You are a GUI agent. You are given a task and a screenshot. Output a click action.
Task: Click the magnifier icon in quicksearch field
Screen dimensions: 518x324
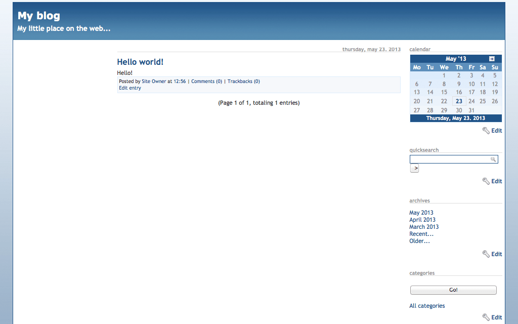pyautogui.click(x=493, y=159)
